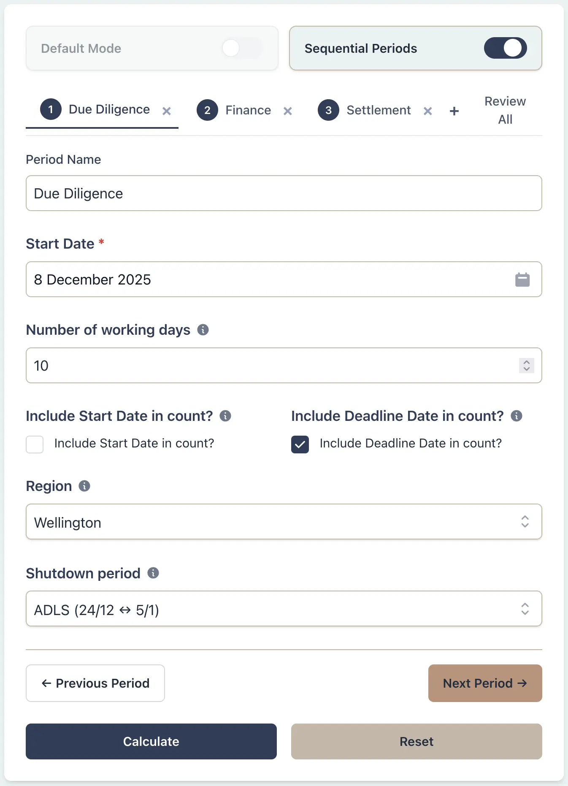Screen dimensions: 568x786
Task: Remove the Due Diligence period tab
Action: click(x=167, y=111)
